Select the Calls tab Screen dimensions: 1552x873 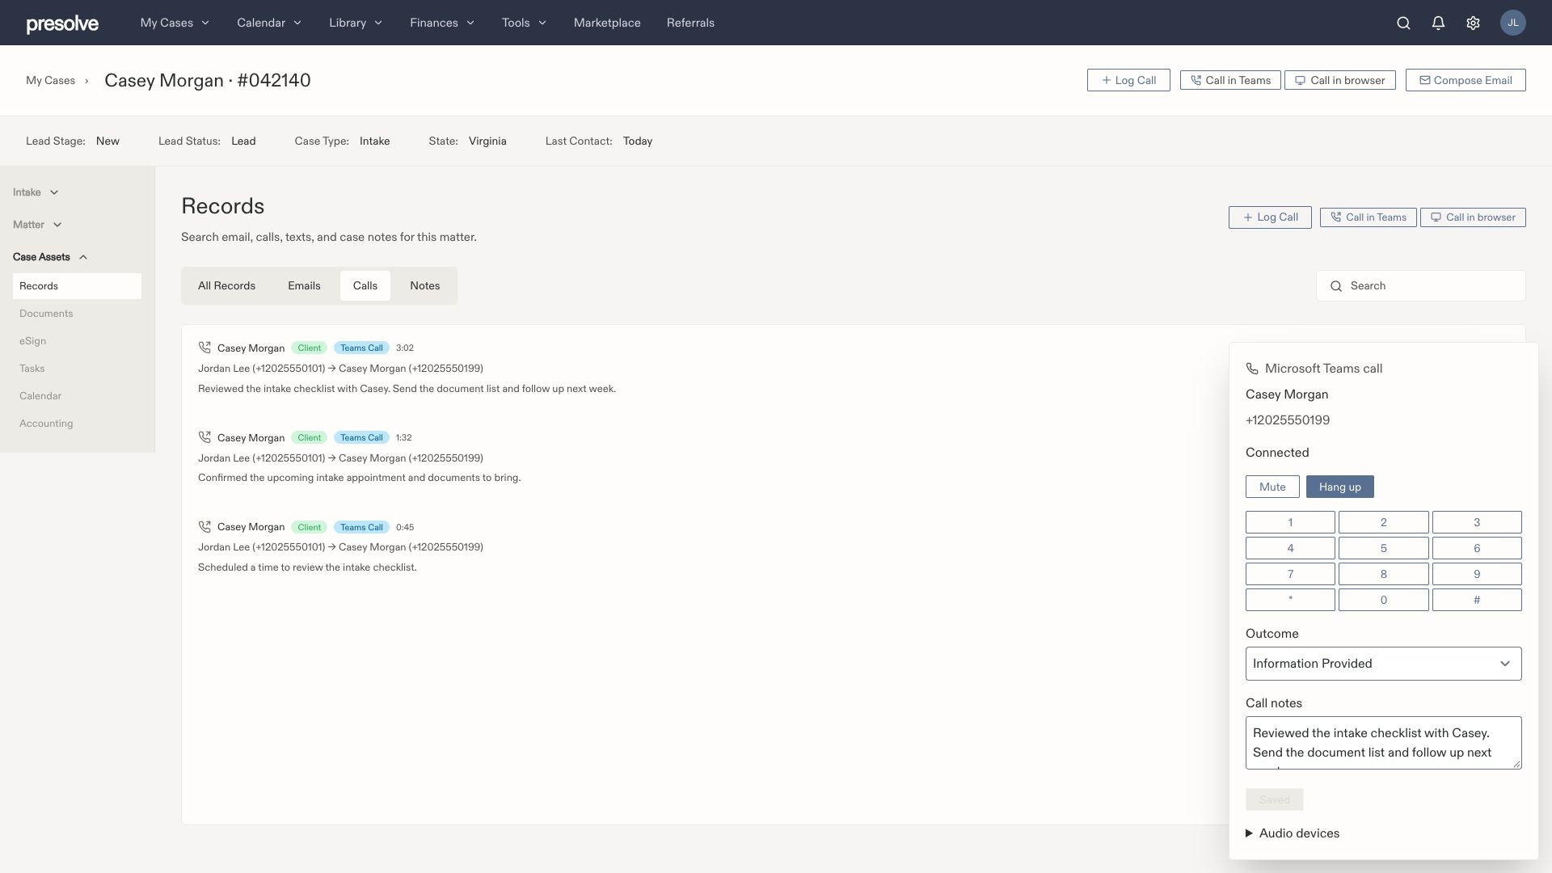[365, 286]
